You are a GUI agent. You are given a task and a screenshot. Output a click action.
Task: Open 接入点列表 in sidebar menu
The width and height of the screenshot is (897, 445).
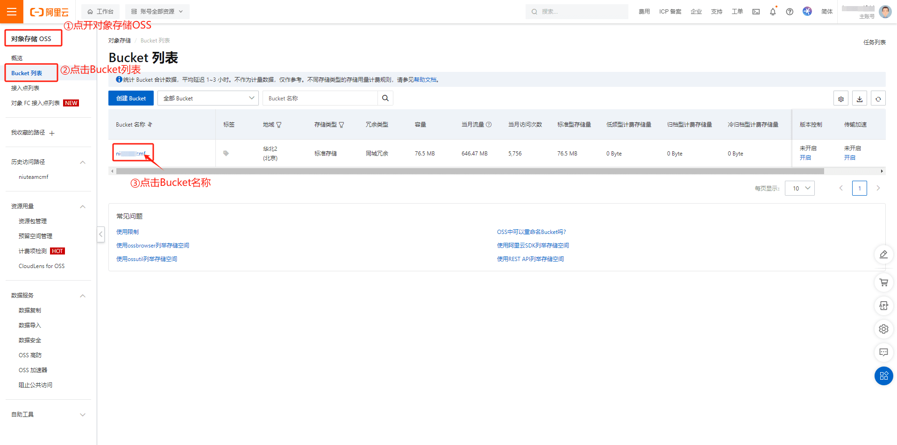[25, 88]
